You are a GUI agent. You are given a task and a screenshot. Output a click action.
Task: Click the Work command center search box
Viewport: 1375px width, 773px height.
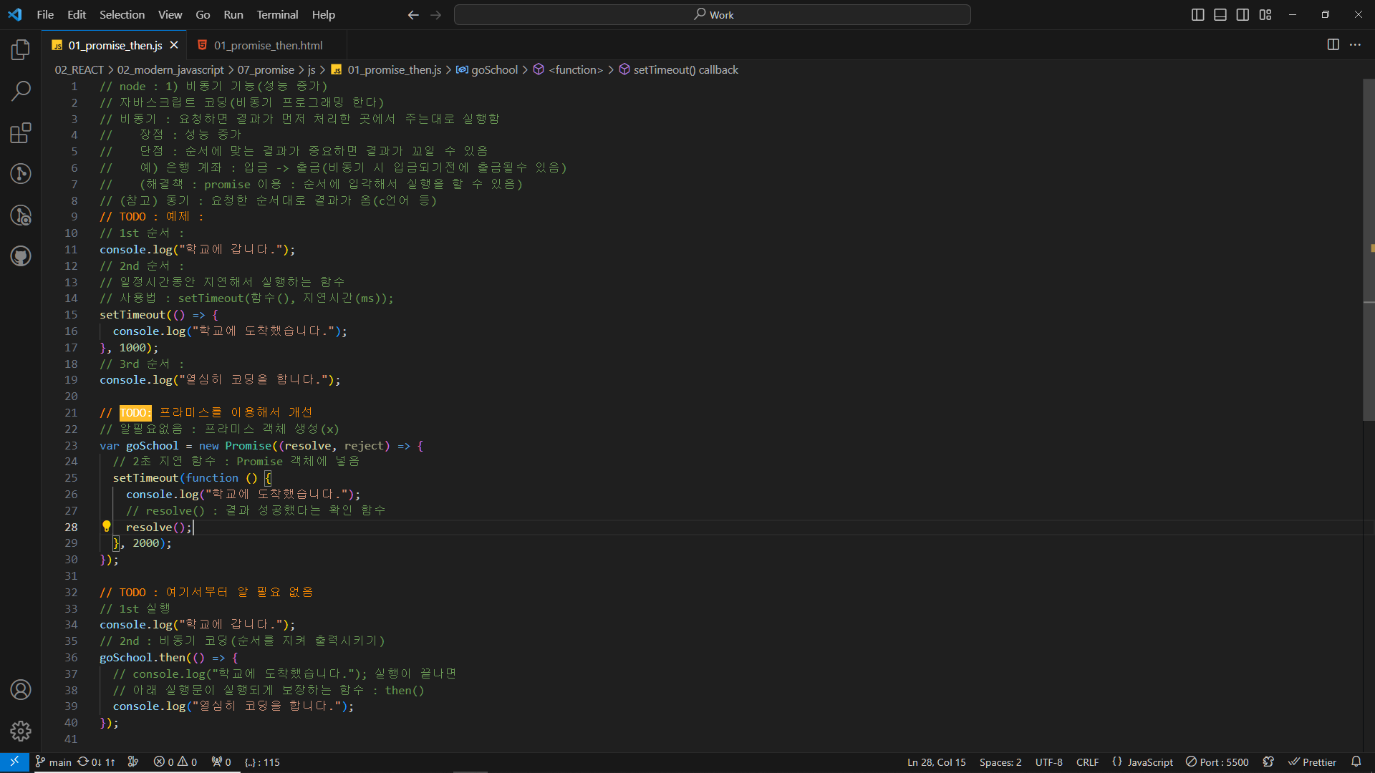click(712, 14)
